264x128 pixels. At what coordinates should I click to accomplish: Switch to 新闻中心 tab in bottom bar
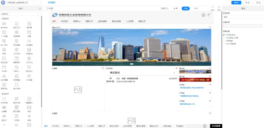pyautogui.click(x=67, y=126)
